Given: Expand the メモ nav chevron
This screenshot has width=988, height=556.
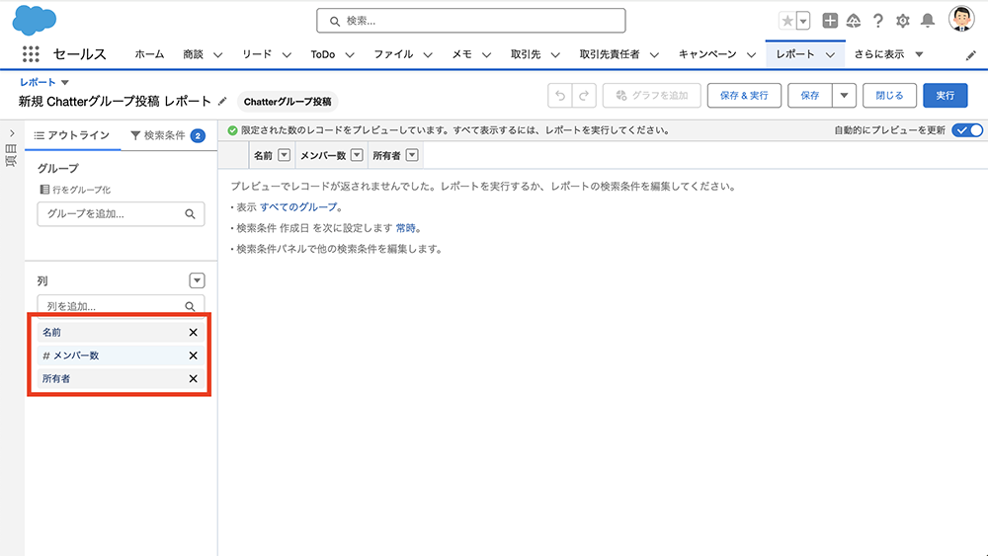Looking at the screenshot, I should pos(486,54).
